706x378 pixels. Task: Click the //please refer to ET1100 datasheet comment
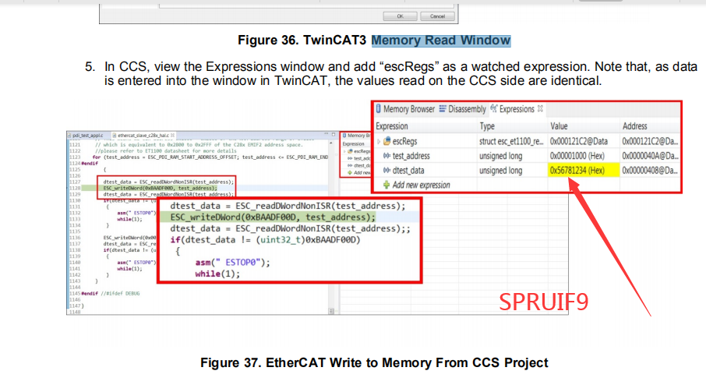[x=166, y=151]
